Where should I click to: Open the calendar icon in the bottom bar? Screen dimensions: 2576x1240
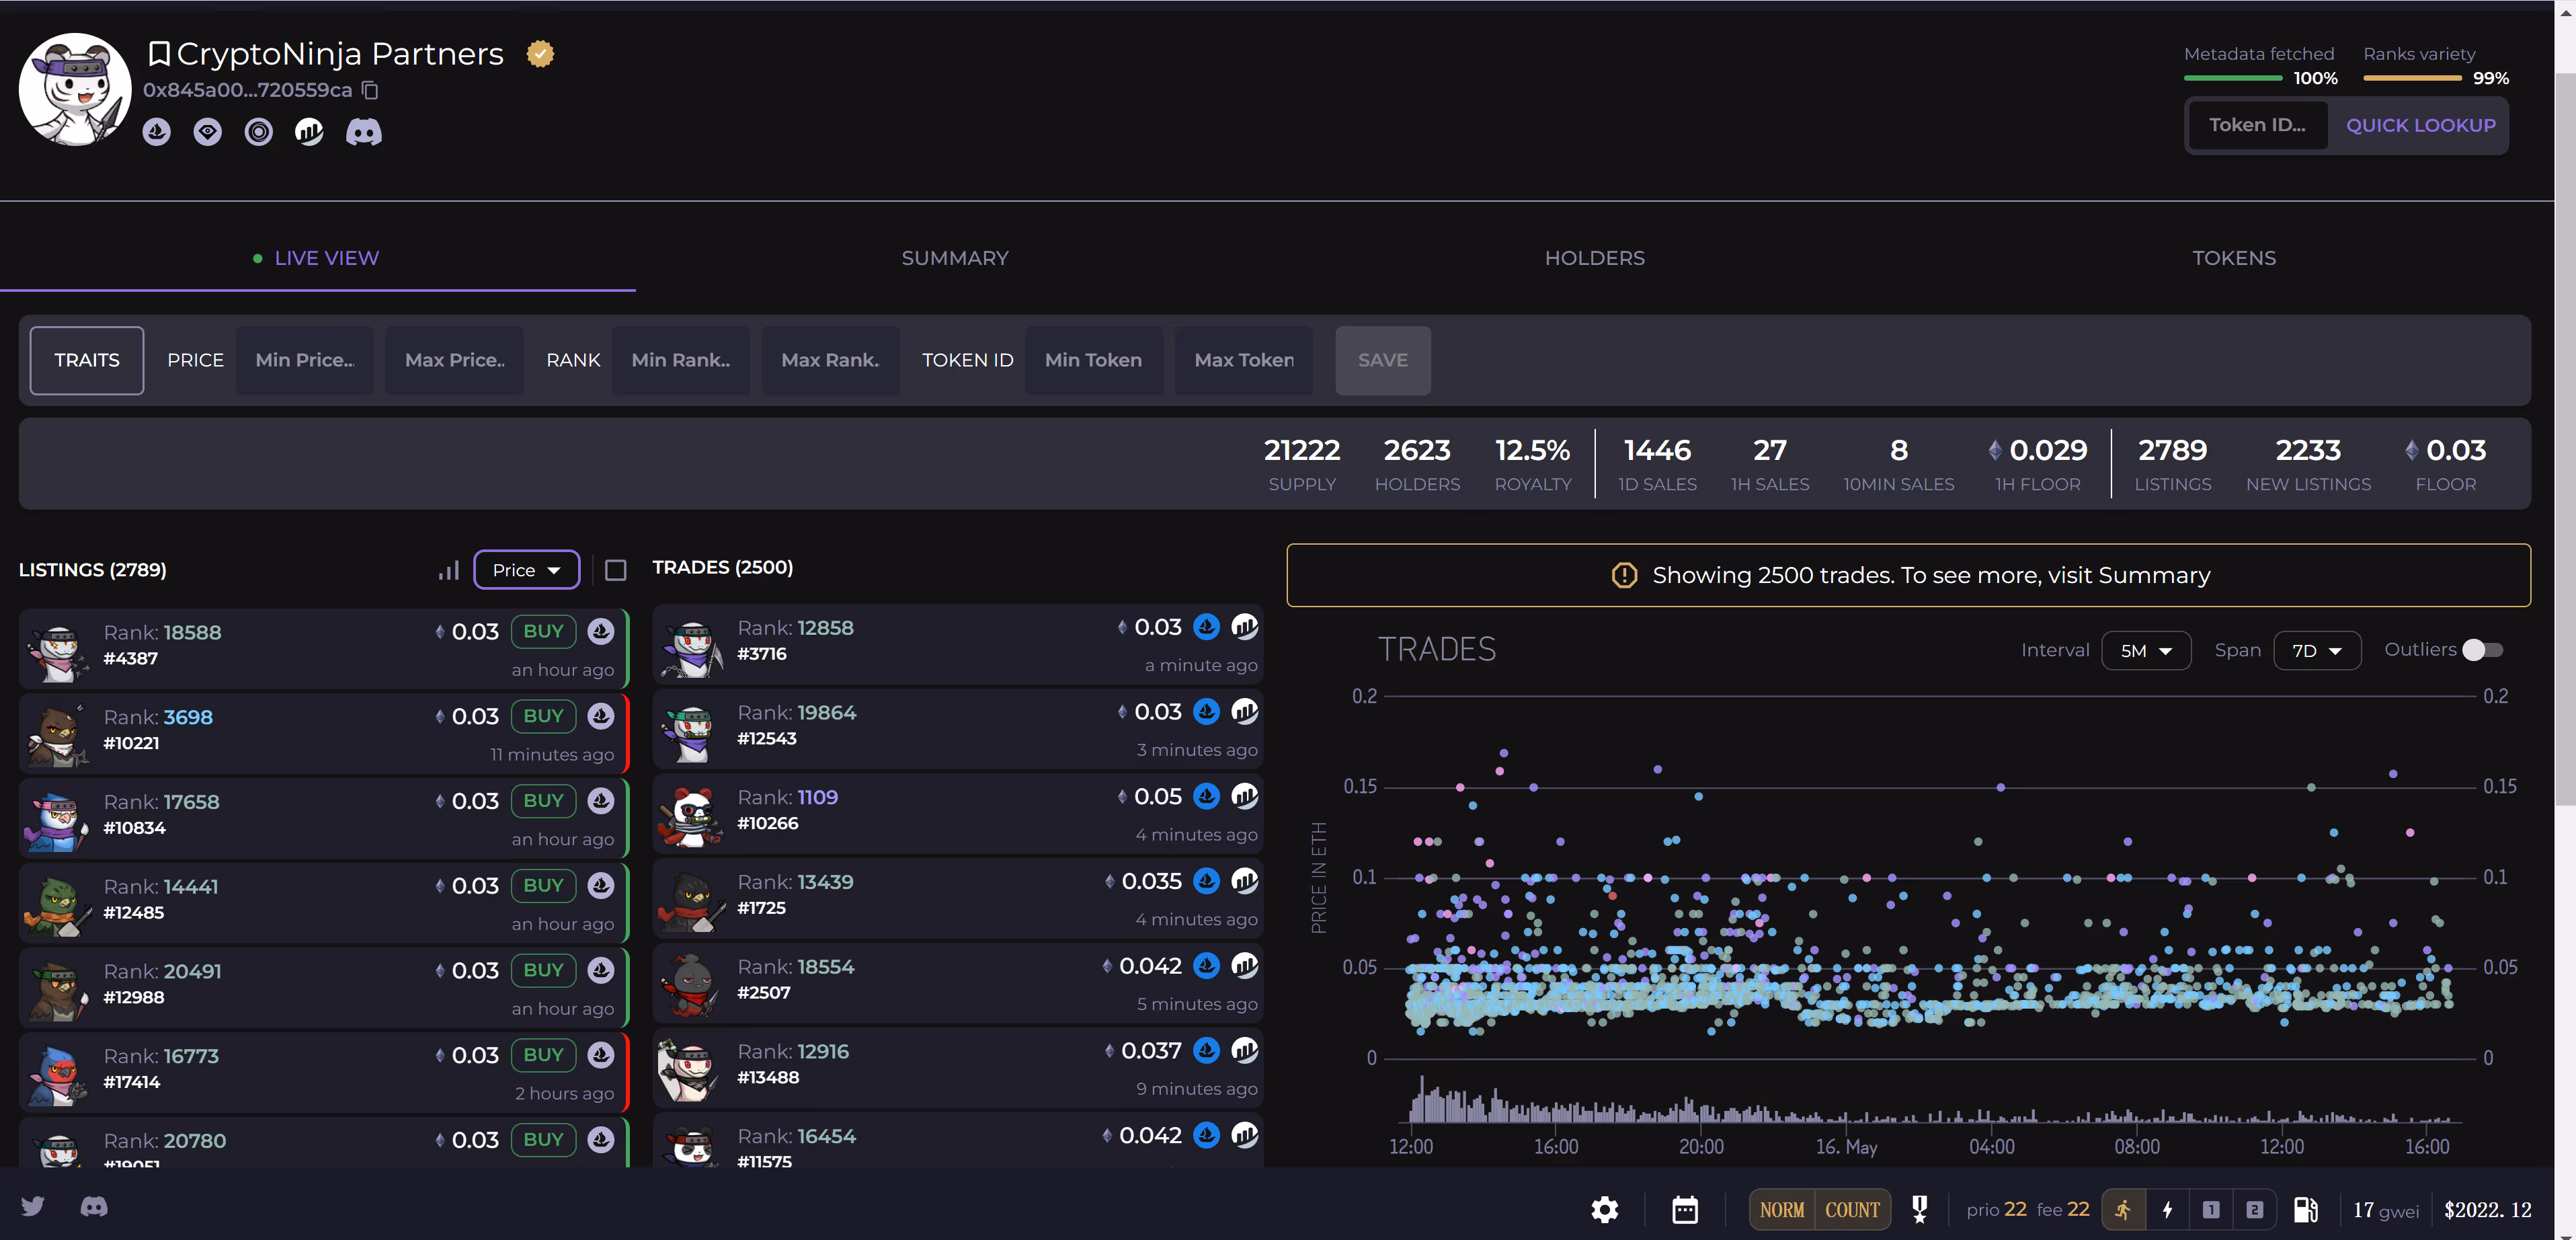click(1685, 1209)
